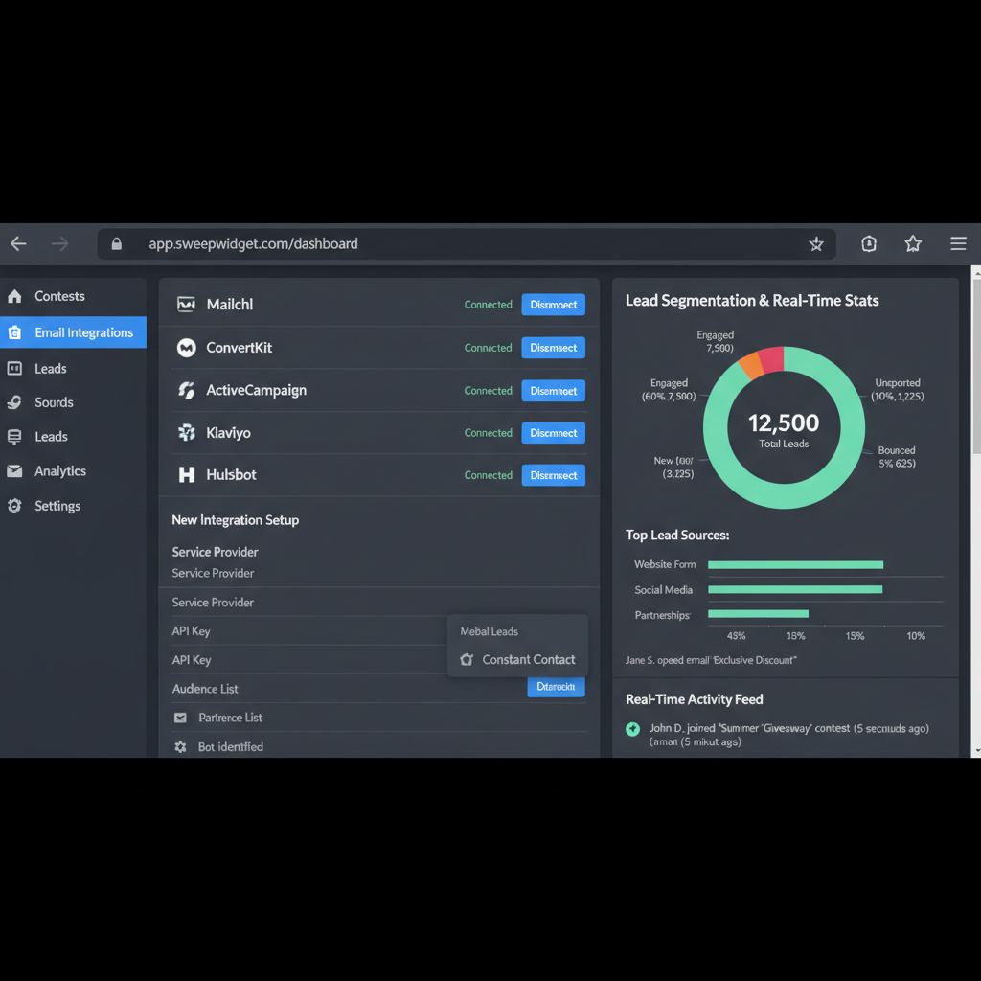Click the API Key input field
Screen dimensions: 981x981
coord(307,631)
